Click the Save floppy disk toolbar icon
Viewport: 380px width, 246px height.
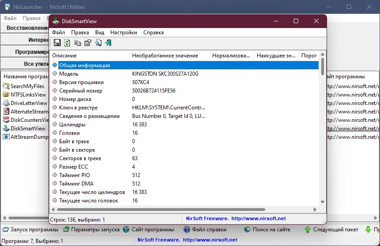pyautogui.click(x=57, y=43)
